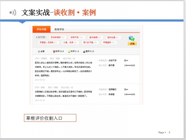
Task: Filter reviews by 差评 (2)
Action: [x=90, y=51]
